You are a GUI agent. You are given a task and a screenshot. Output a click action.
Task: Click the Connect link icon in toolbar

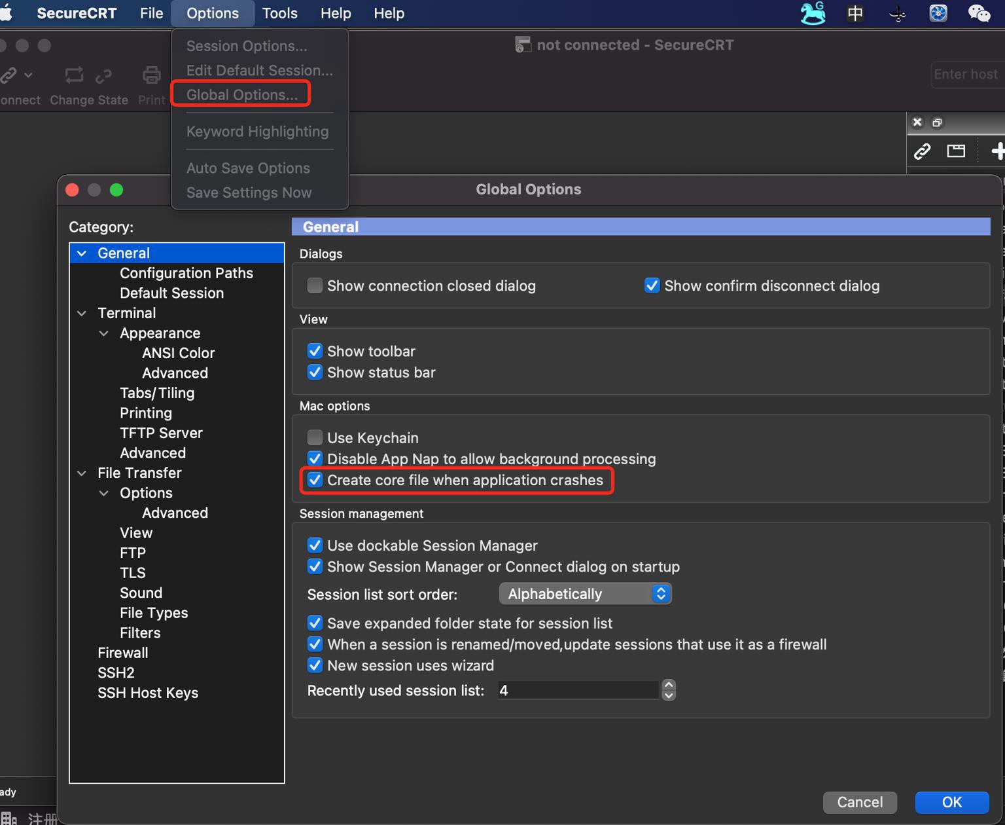pyautogui.click(x=9, y=75)
